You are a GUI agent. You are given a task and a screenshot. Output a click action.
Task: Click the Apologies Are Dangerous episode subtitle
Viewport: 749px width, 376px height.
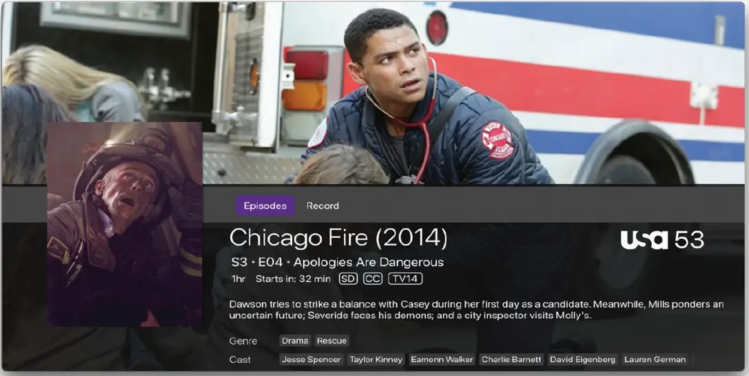368,262
